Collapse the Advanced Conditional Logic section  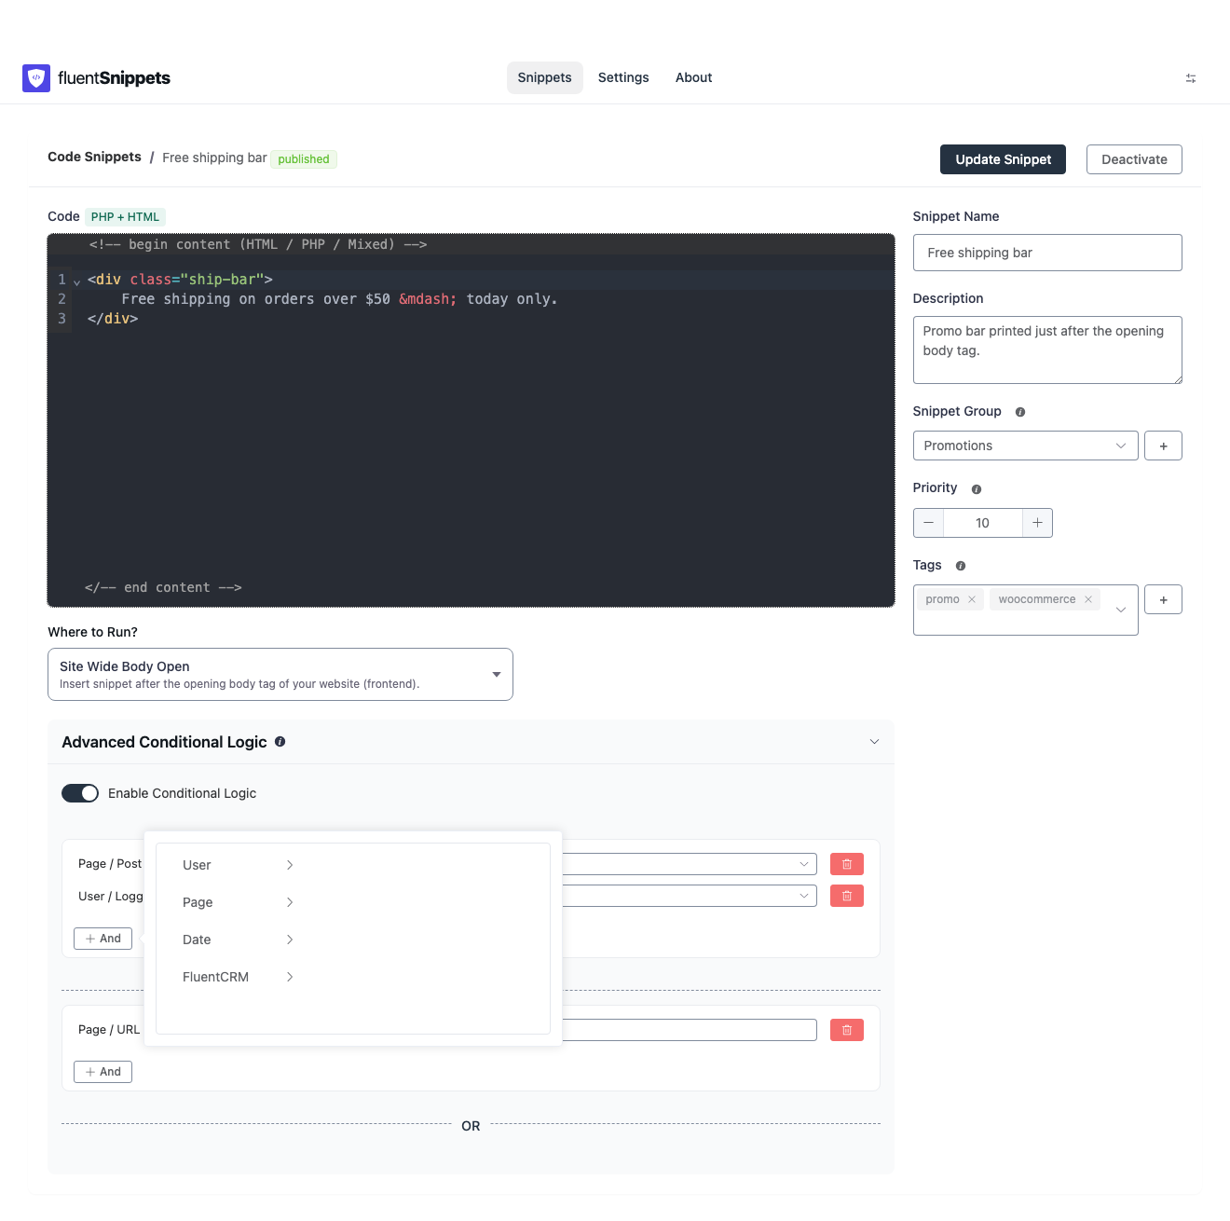pyautogui.click(x=874, y=742)
